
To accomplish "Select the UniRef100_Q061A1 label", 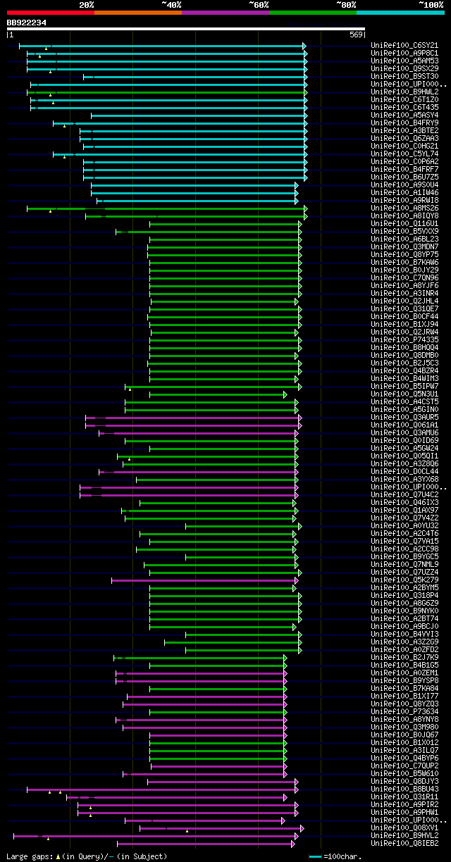I will click(x=404, y=425).
